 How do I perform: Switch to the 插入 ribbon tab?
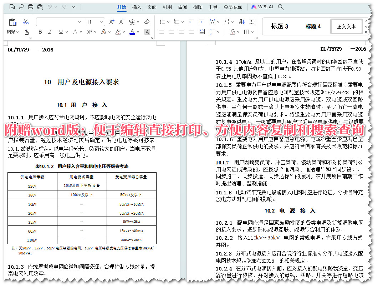coord(137,7)
